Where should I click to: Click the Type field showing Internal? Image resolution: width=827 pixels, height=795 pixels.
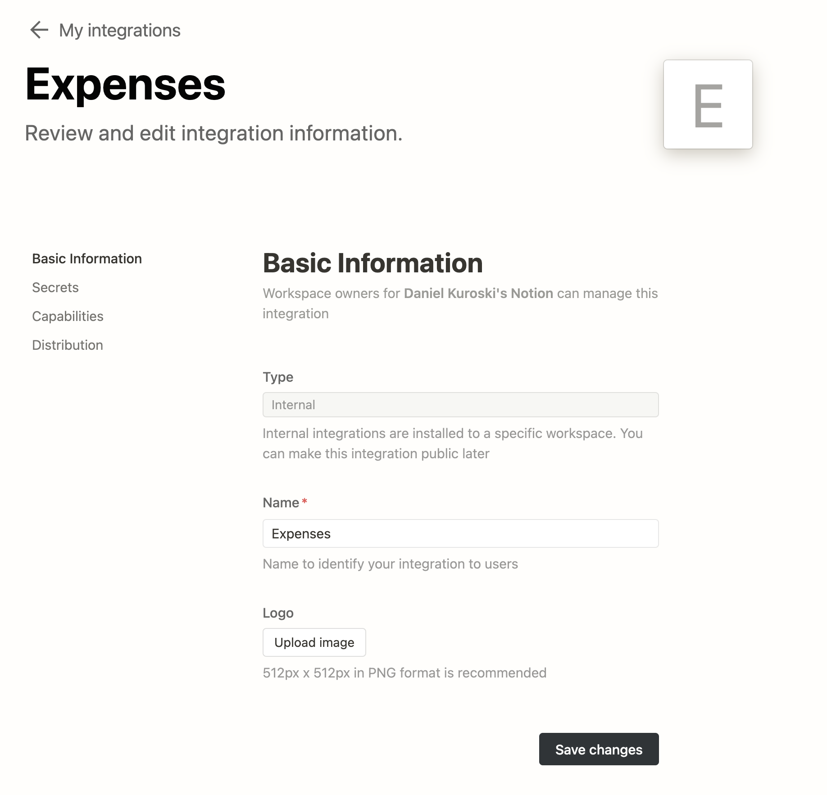[460, 404]
